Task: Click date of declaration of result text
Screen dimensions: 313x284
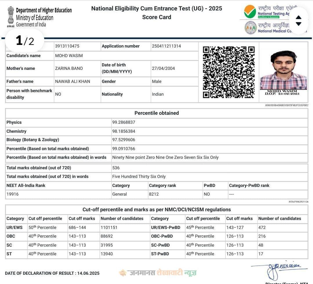Action: [52, 273]
